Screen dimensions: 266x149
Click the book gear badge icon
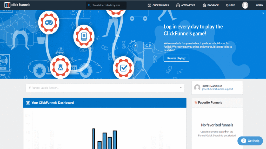[x=84, y=36]
